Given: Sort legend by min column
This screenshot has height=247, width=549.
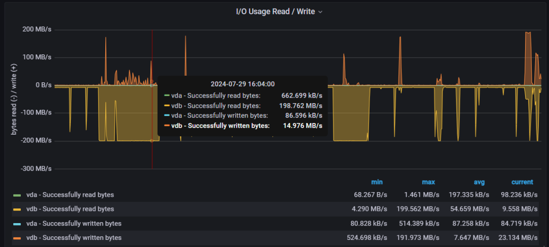Looking at the screenshot, I should pyautogui.click(x=377, y=182).
